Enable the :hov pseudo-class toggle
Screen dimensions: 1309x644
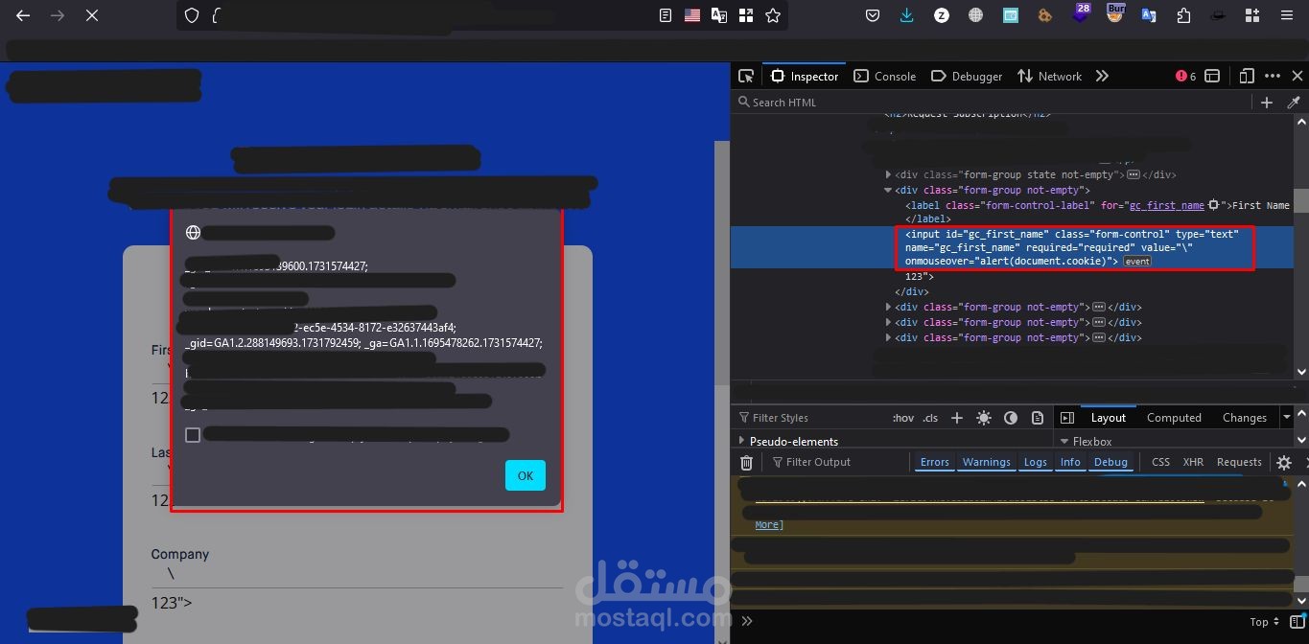pos(902,417)
